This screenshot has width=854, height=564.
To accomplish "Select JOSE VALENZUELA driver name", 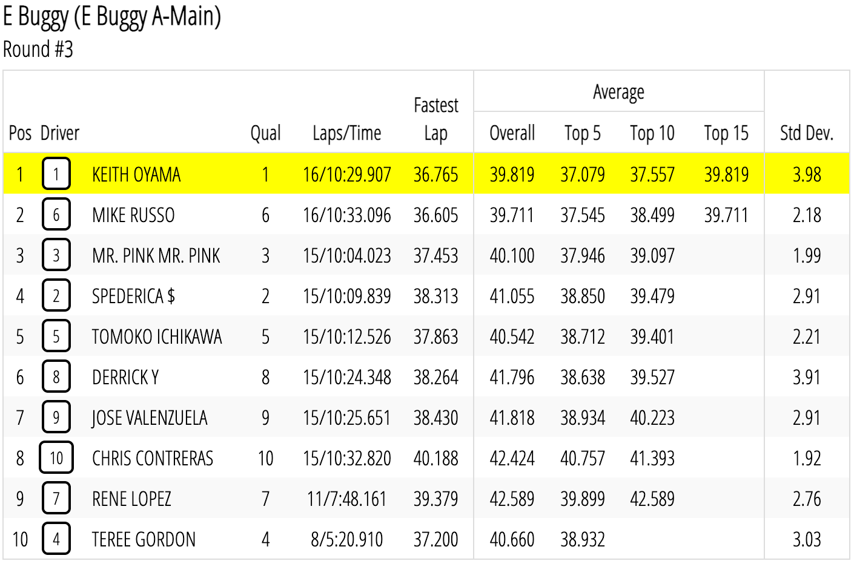I will tap(150, 418).
